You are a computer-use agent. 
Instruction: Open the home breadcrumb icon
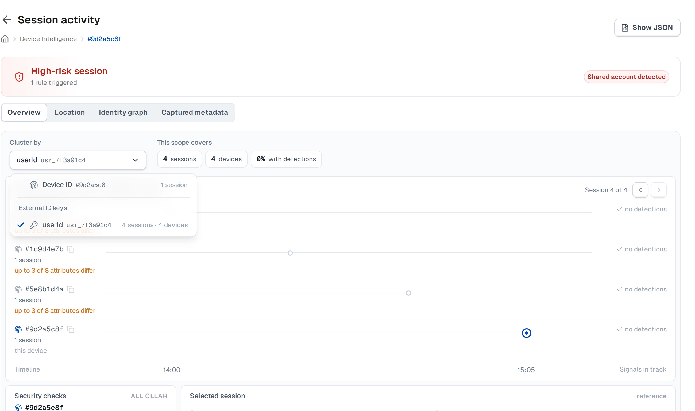pos(5,39)
